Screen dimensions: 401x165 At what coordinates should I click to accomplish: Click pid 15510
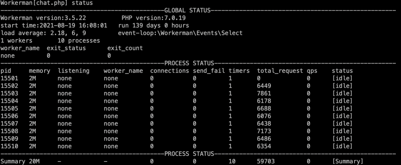point(10,146)
